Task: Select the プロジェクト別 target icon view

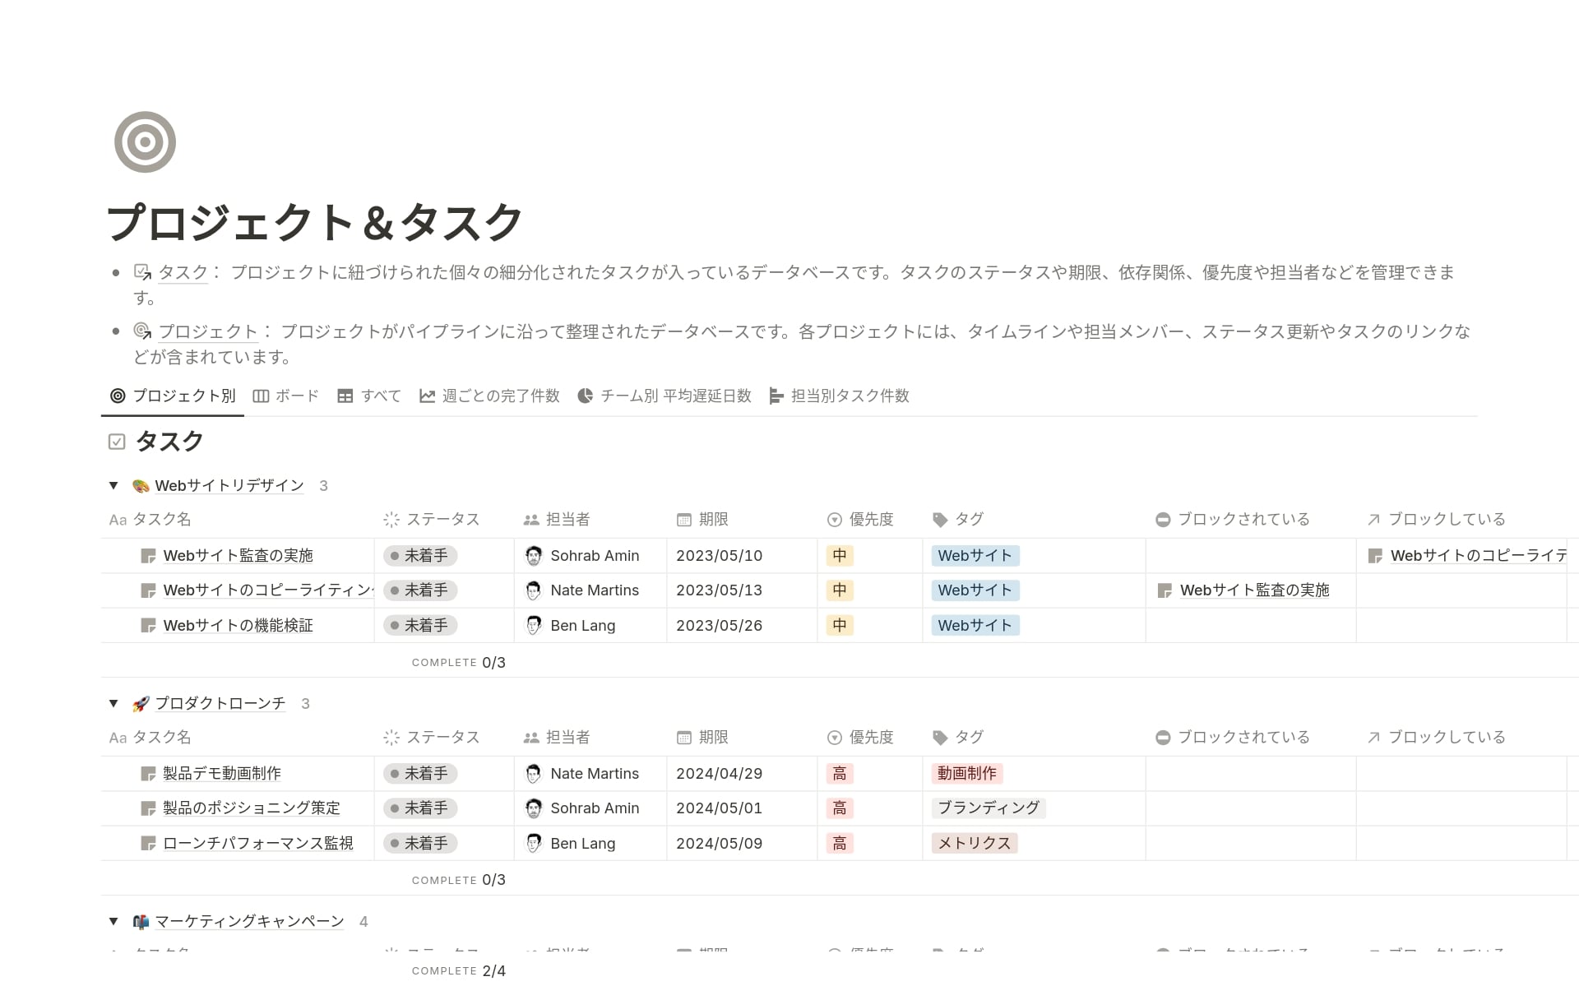Action: pos(118,396)
